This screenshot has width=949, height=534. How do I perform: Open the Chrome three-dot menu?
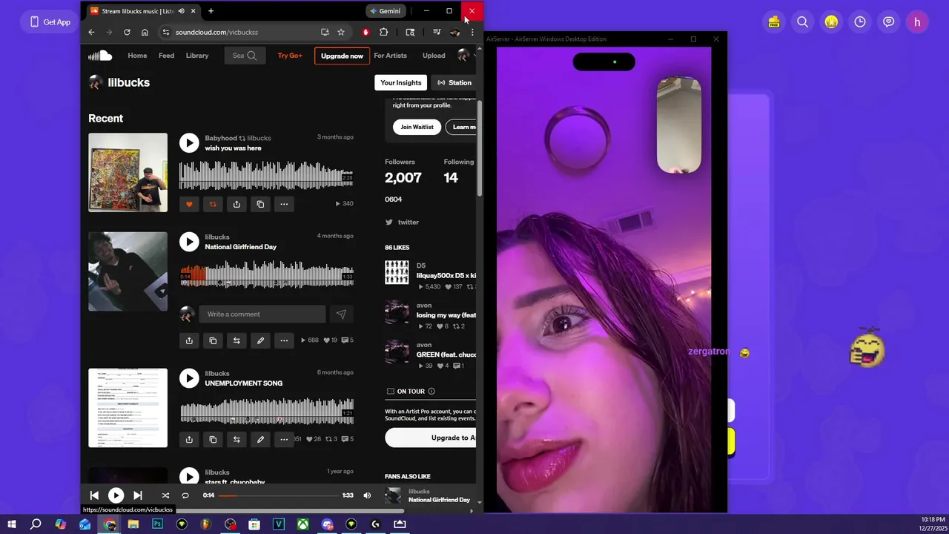[x=472, y=32]
